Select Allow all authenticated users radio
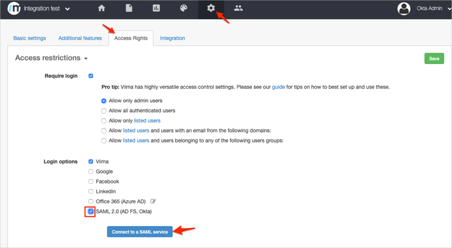The height and width of the screenshot is (248, 452). (x=104, y=111)
